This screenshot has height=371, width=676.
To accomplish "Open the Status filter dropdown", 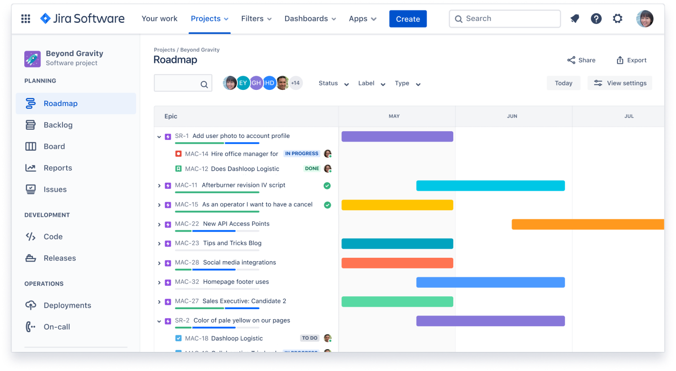I will (x=333, y=83).
